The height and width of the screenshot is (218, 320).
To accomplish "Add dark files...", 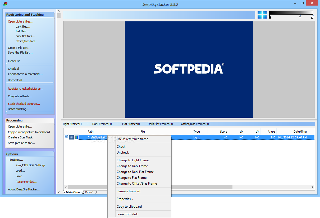I will 23,27.
